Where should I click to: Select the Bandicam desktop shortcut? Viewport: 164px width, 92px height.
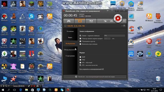[x=4, y=18]
